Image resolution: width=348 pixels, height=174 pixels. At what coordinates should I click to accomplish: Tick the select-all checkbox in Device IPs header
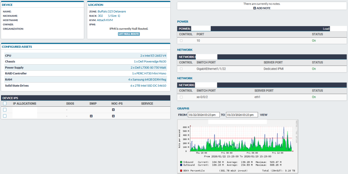pyautogui.click(x=5, y=104)
